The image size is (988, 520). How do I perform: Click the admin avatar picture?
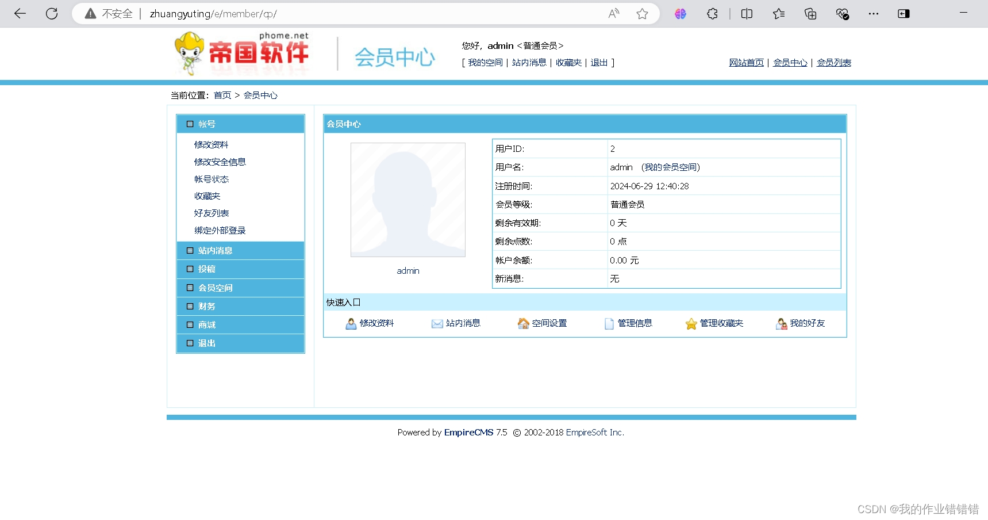tap(408, 200)
